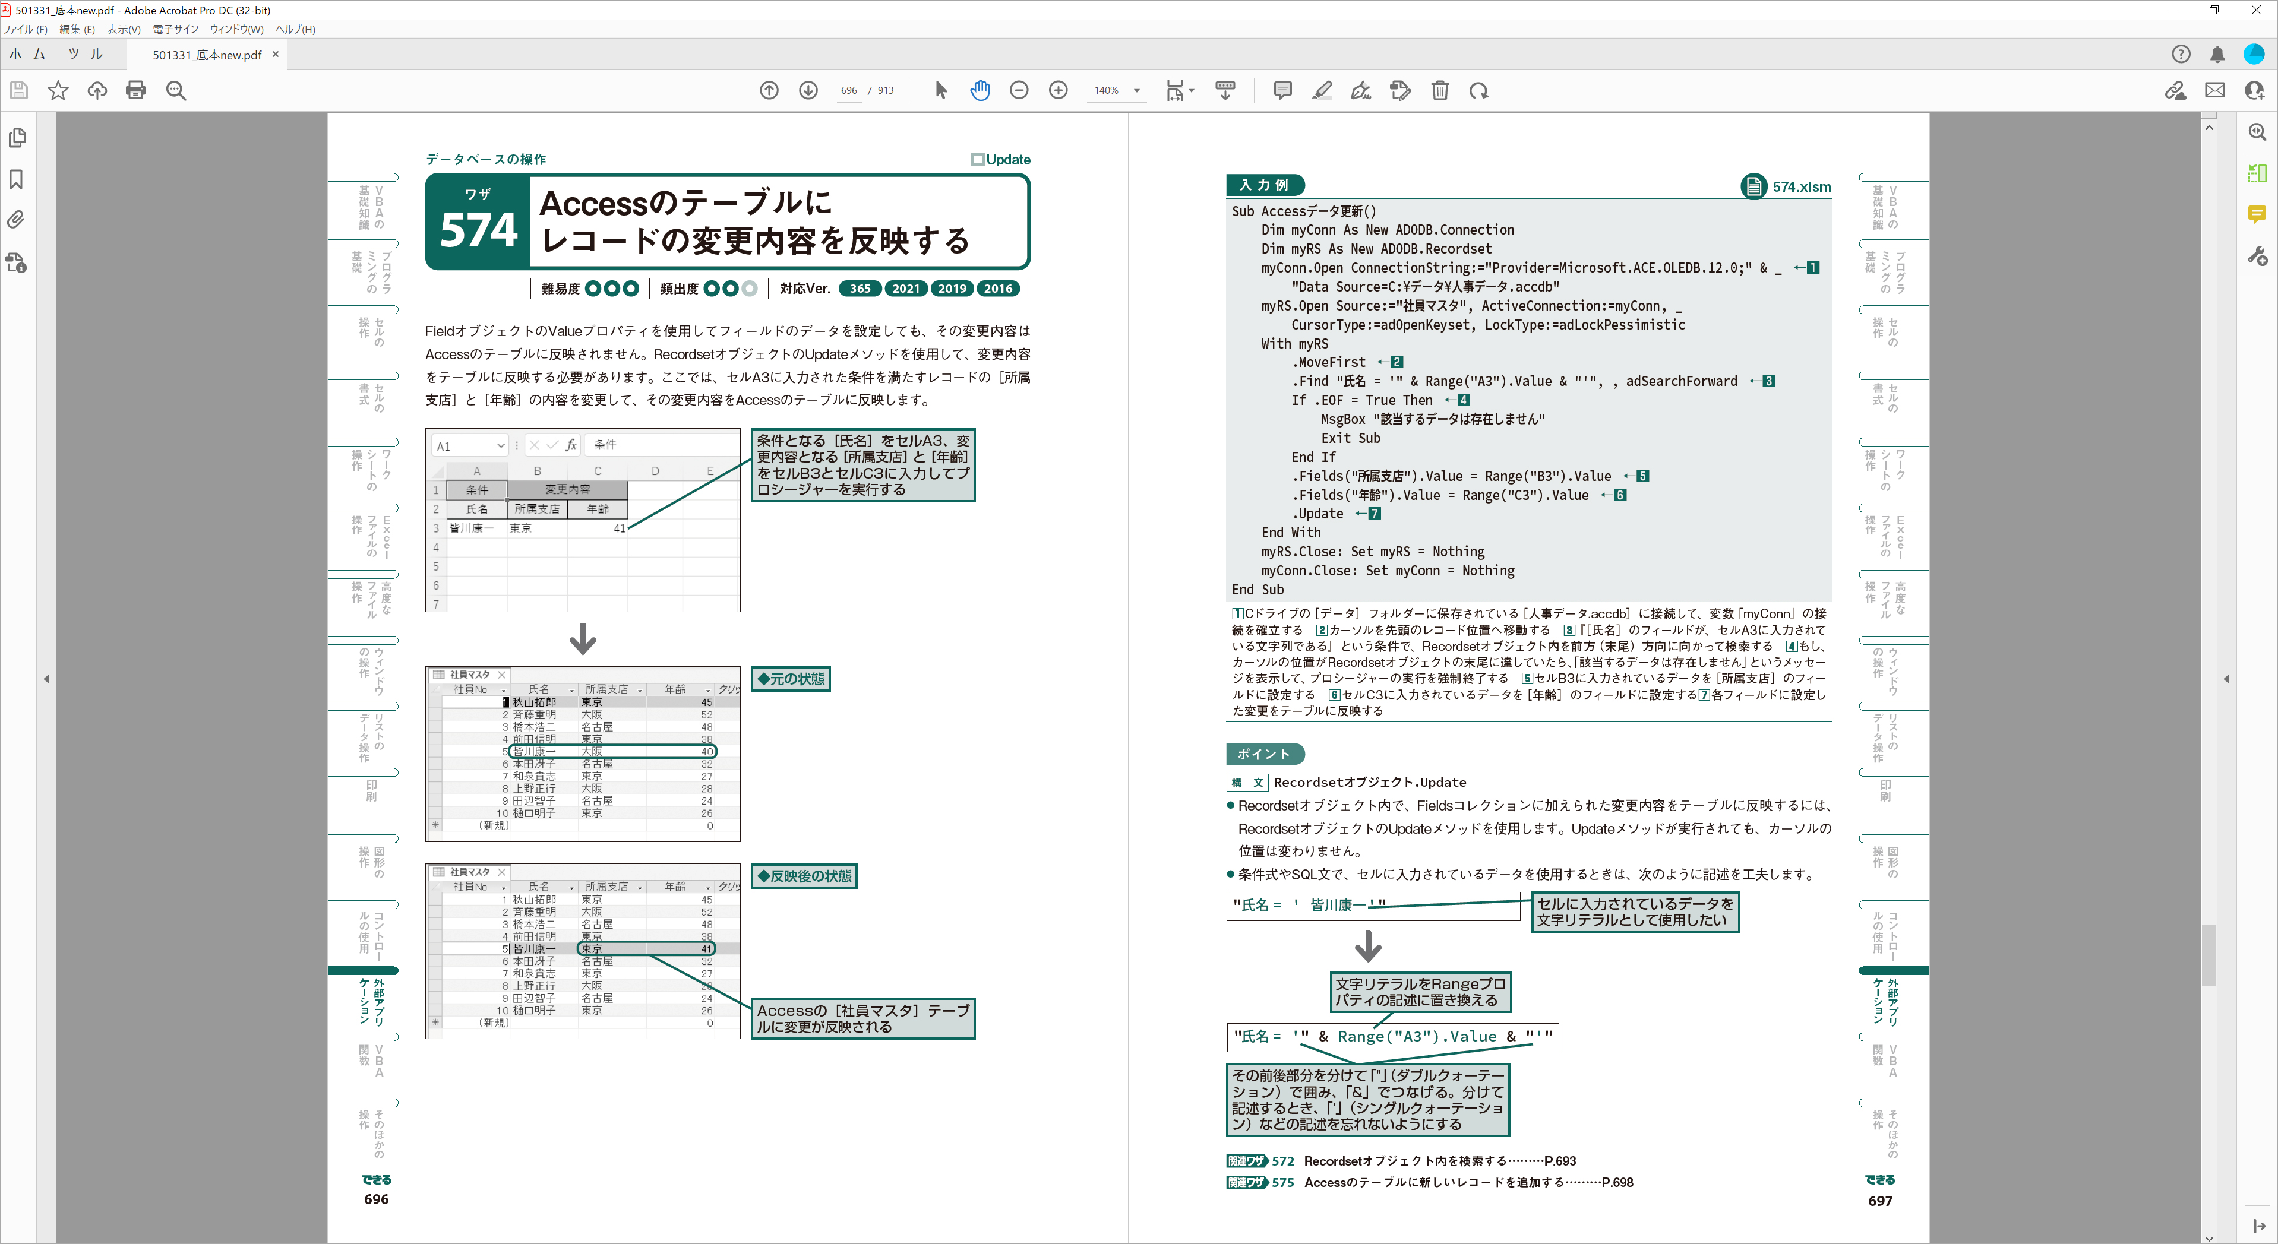Screen dimensions: 2278x1244
Task: Switch to the ホーム tab
Action: coord(27,53)
